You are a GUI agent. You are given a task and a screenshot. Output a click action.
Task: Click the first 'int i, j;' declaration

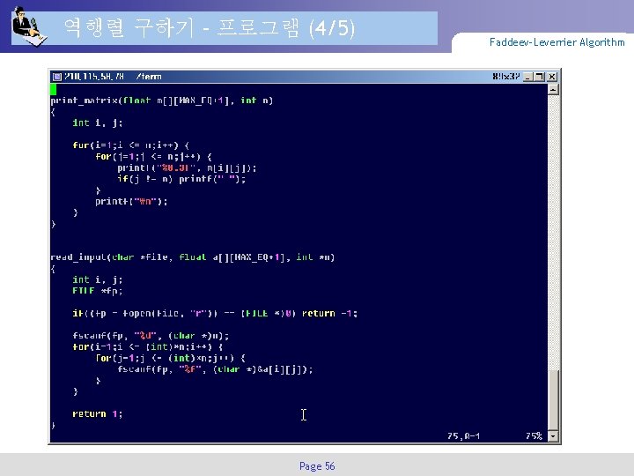(x=97, y=123)
